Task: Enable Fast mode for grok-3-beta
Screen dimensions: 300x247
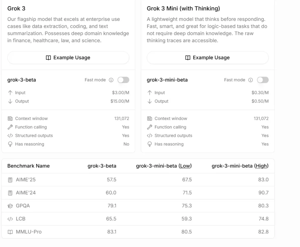Action: pyautogui.click(x=123, y=80)
